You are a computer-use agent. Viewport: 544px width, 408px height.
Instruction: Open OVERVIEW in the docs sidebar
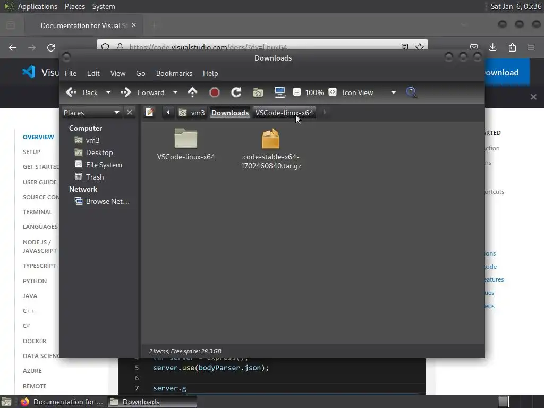coord(38,137)
